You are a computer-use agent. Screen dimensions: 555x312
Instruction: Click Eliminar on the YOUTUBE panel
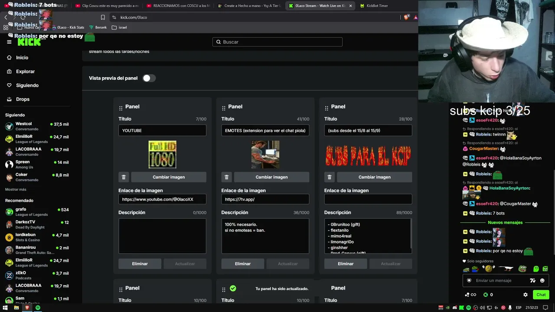click(x=140, y=263)
